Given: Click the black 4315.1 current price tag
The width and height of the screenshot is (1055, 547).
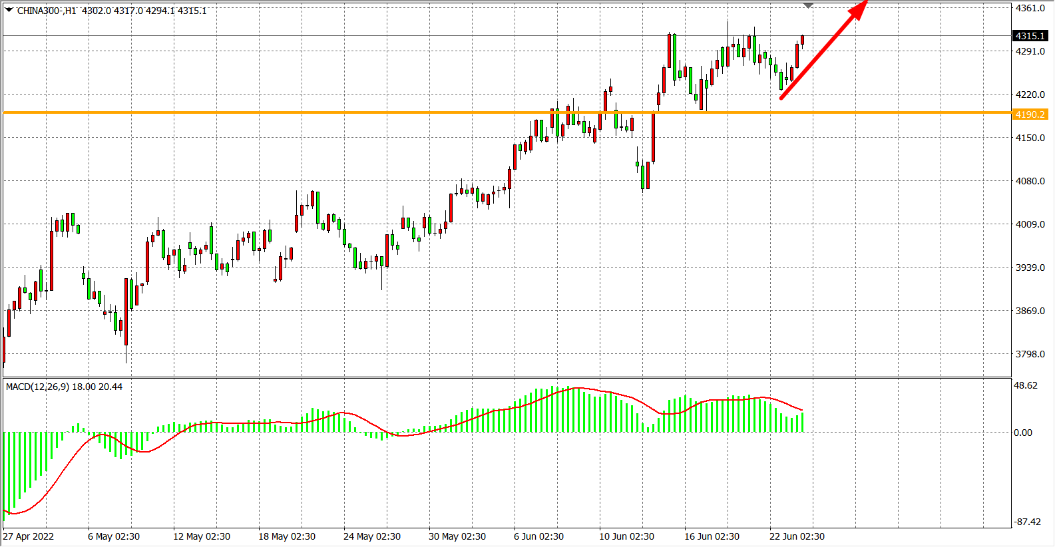Looking at the screenshot, I should [1030, 36].
